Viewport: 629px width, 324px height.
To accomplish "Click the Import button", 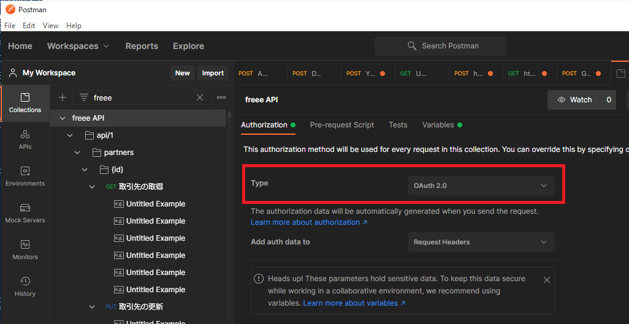I will point(213,73).
